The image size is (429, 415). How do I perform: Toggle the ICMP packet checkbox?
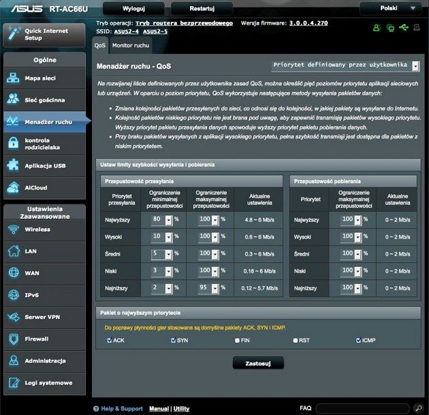coord(358,340)
